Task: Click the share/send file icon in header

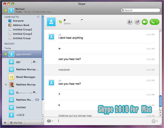Action: [137, 22]
